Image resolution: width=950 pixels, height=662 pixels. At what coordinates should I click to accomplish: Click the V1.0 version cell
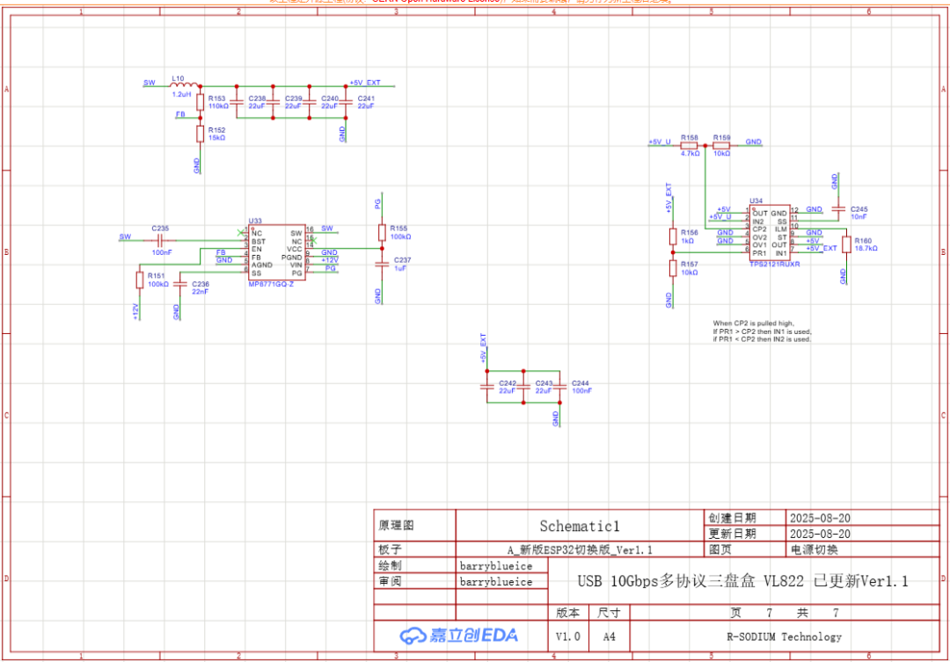point(567,637)
